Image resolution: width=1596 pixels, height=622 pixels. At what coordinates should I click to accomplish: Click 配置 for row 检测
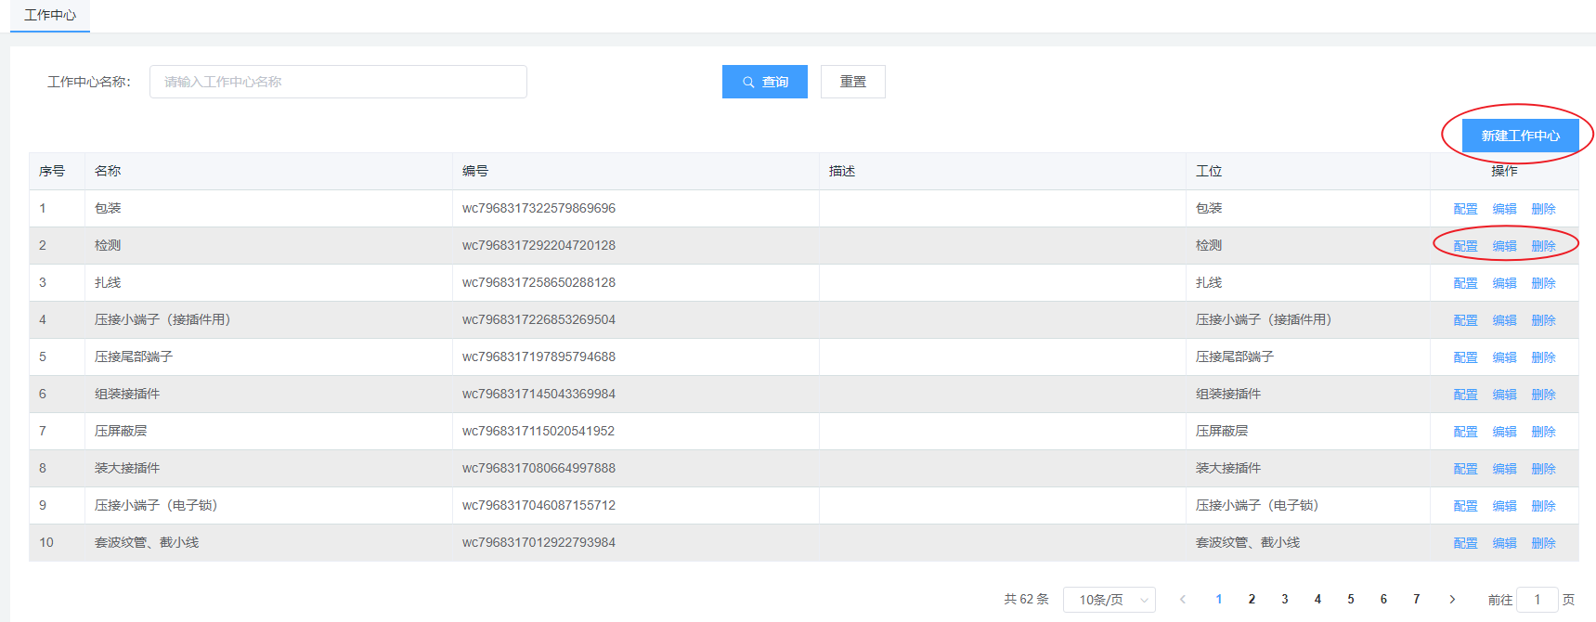(x=1465, y=246)
